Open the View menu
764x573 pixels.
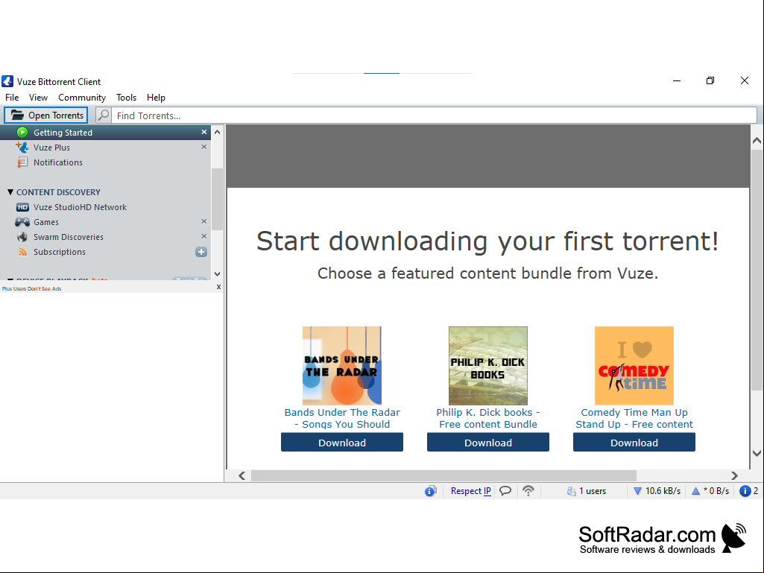[38, 98]
